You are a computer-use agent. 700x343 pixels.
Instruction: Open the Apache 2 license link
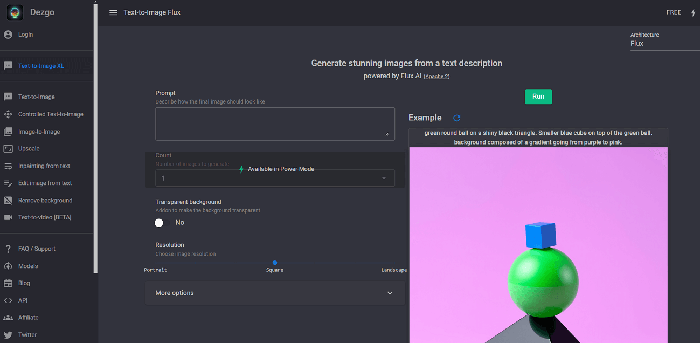[x=436, y=76]
